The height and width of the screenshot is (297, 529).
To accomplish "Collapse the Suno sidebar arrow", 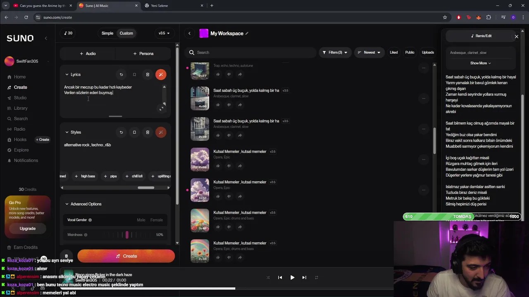I will click(46, 38).
